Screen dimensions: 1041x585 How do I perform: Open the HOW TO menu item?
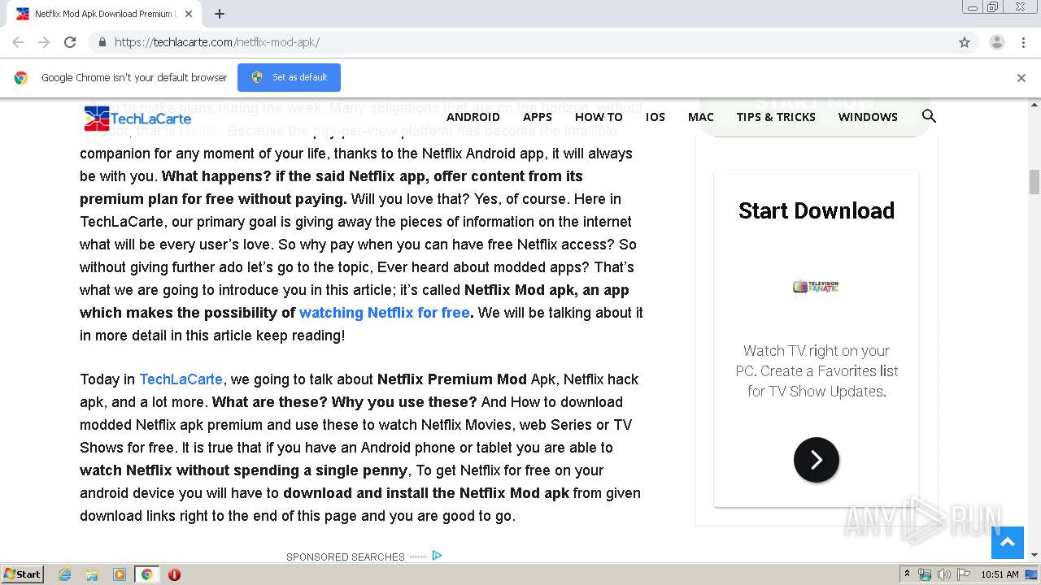(599, 117)
